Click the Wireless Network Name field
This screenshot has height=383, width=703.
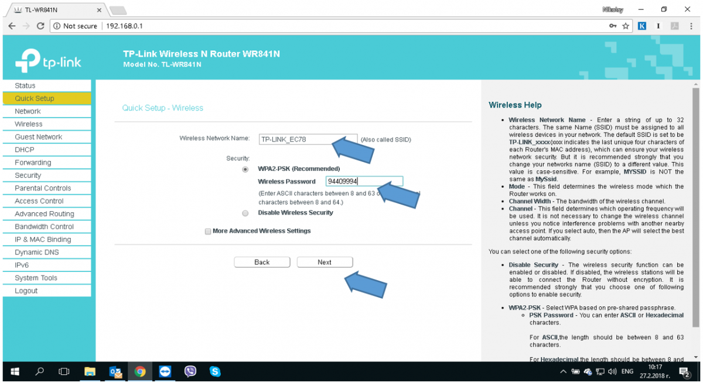click(x=308, y=139)
